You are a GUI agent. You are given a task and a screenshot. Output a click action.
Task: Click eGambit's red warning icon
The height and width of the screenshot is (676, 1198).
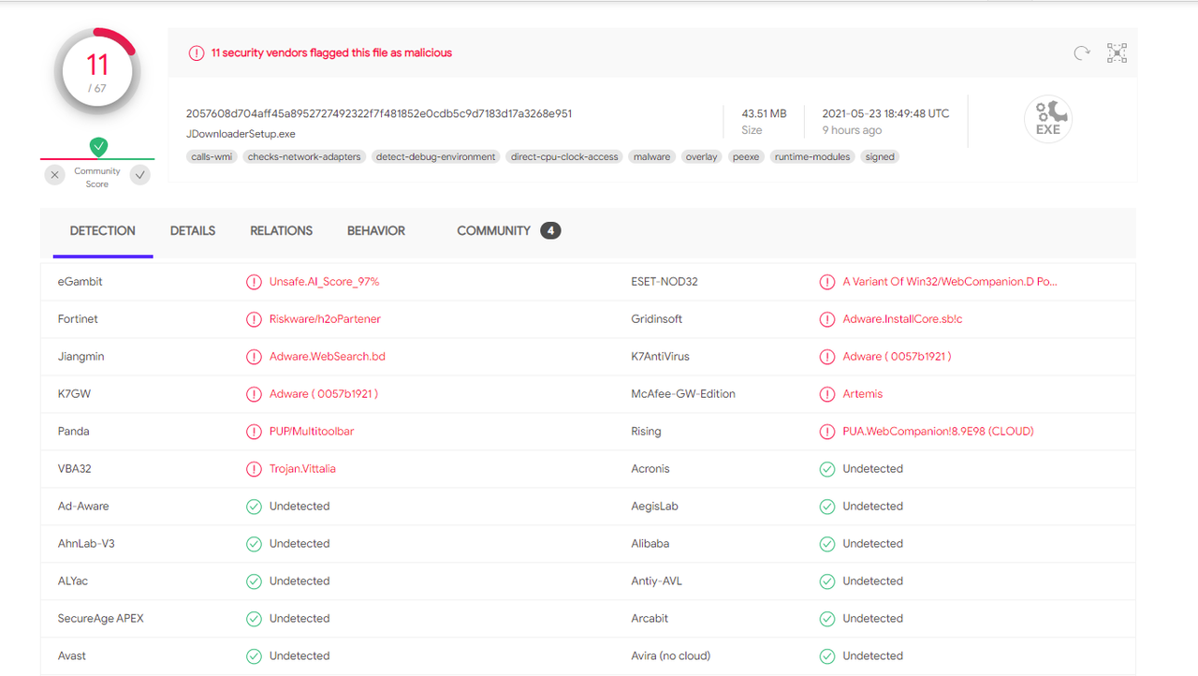coord(254,282)
